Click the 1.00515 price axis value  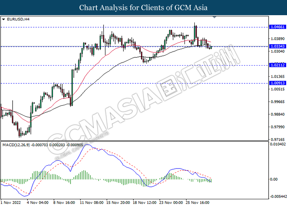278,89
